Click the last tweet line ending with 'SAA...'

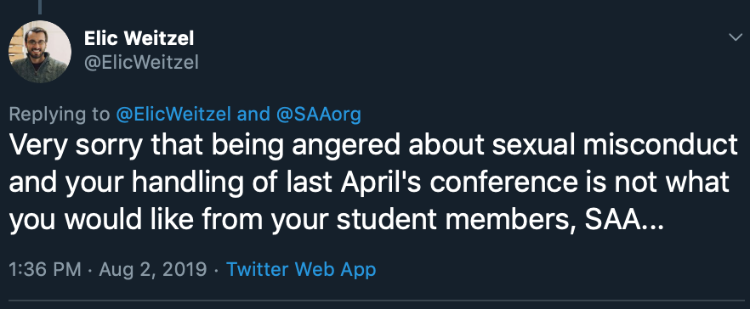pos(337,220)
